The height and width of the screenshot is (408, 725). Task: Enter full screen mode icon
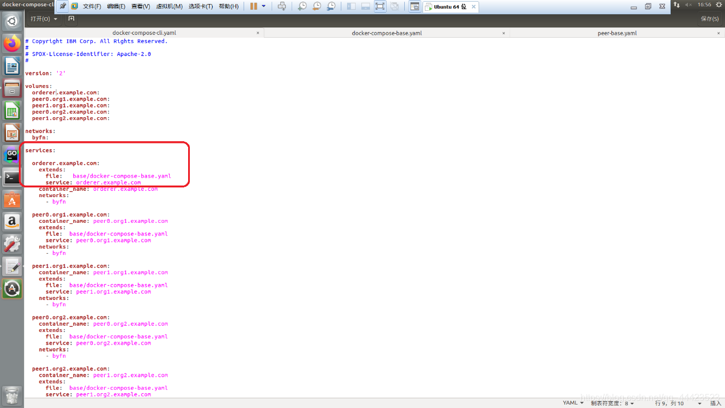tap(380, 6)
